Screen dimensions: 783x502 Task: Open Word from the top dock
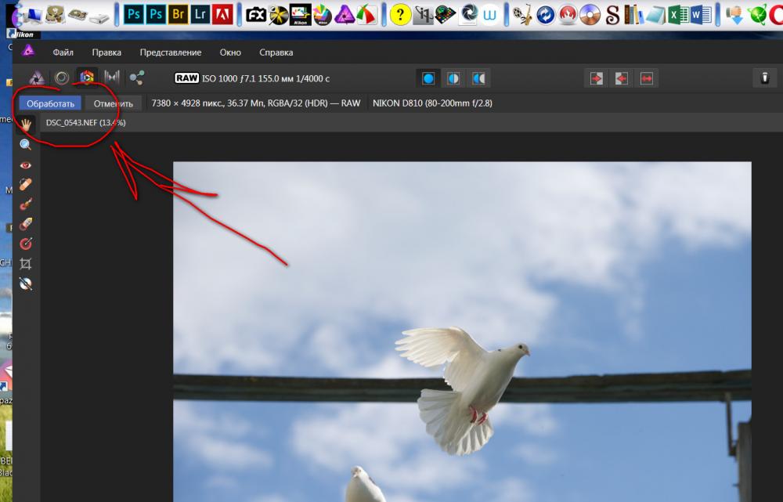pos(701,15)
